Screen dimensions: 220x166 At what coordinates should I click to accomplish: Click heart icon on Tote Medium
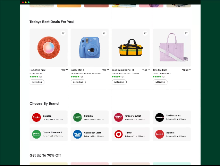pyautogui.click(x=186, y=33)
